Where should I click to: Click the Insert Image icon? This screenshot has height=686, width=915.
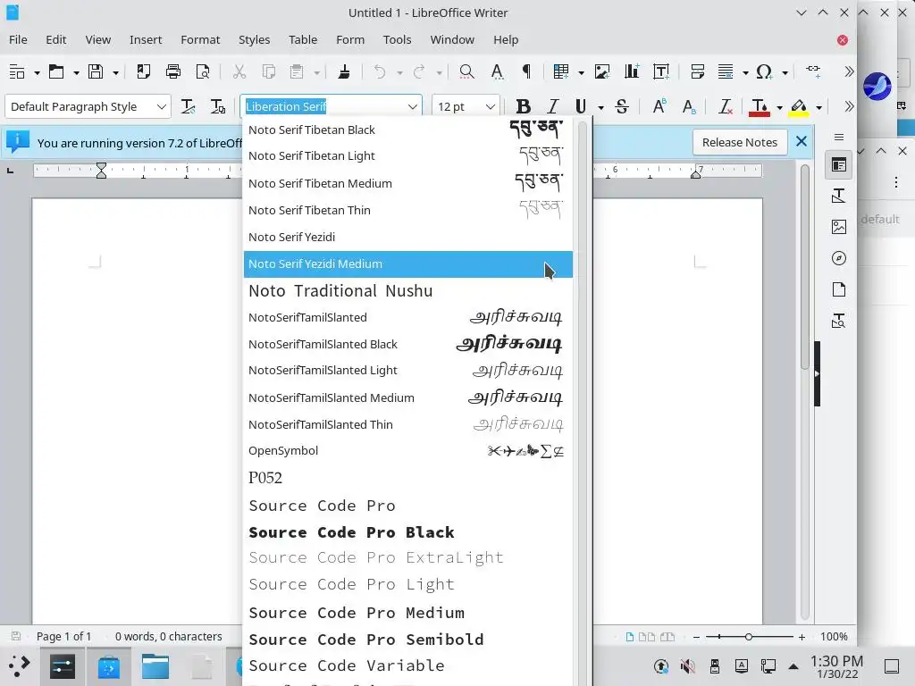(x=601, y=71)
